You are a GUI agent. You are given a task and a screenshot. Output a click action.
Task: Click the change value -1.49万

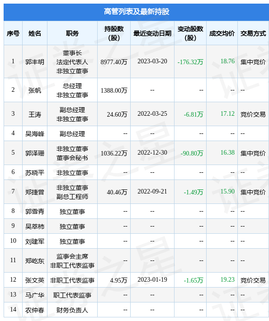coord(193,192)
